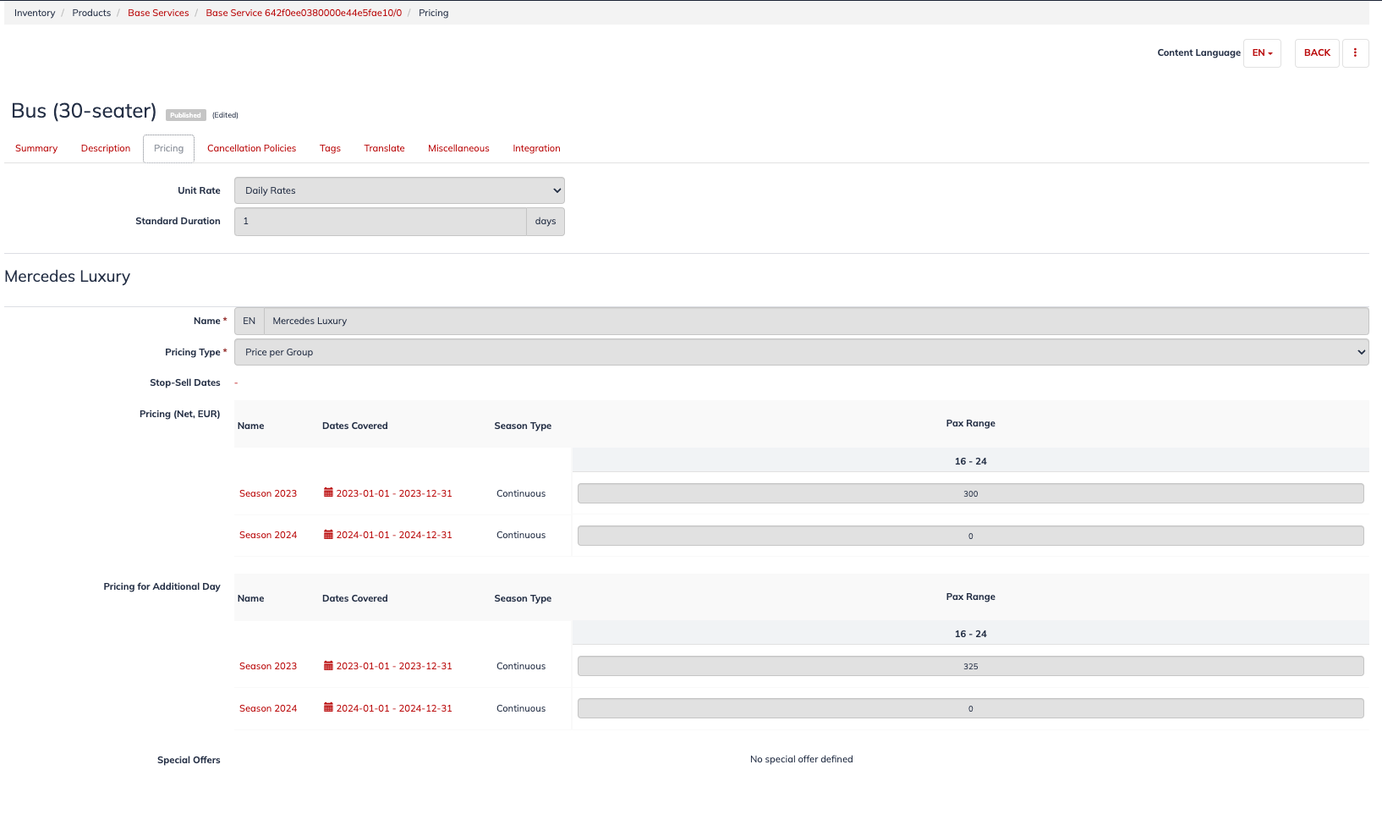Image resolution: width=1382 pixels, height=836 pixels.
Task: Click Season 2024 price field under Additional Day
Action: click(x=970, y=708)
